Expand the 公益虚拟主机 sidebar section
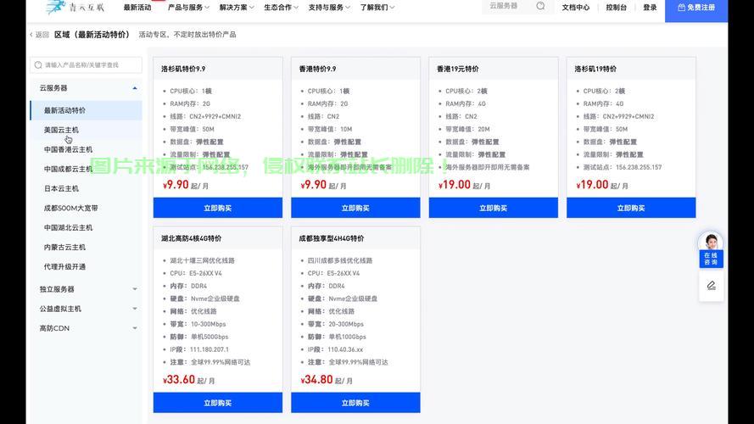The width and height of the screenshot is (754, 424). pos(134,309)
